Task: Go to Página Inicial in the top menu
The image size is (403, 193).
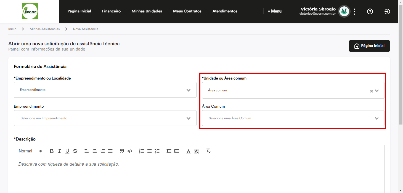Action: [79, 11]
